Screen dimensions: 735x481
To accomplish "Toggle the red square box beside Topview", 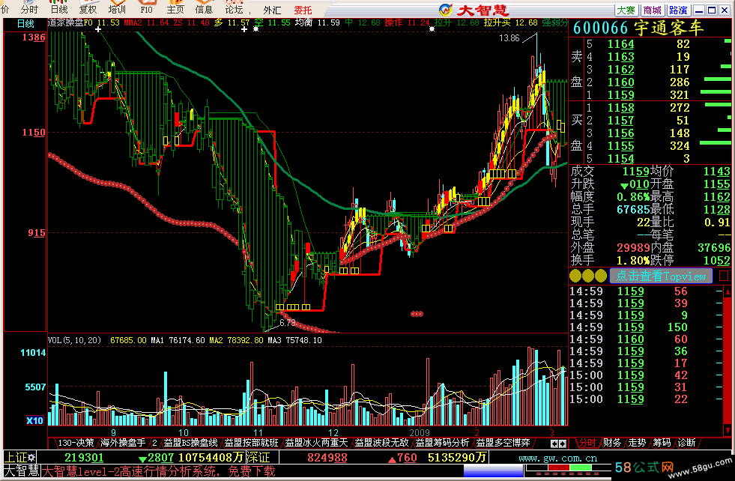I will click(724, 276).
